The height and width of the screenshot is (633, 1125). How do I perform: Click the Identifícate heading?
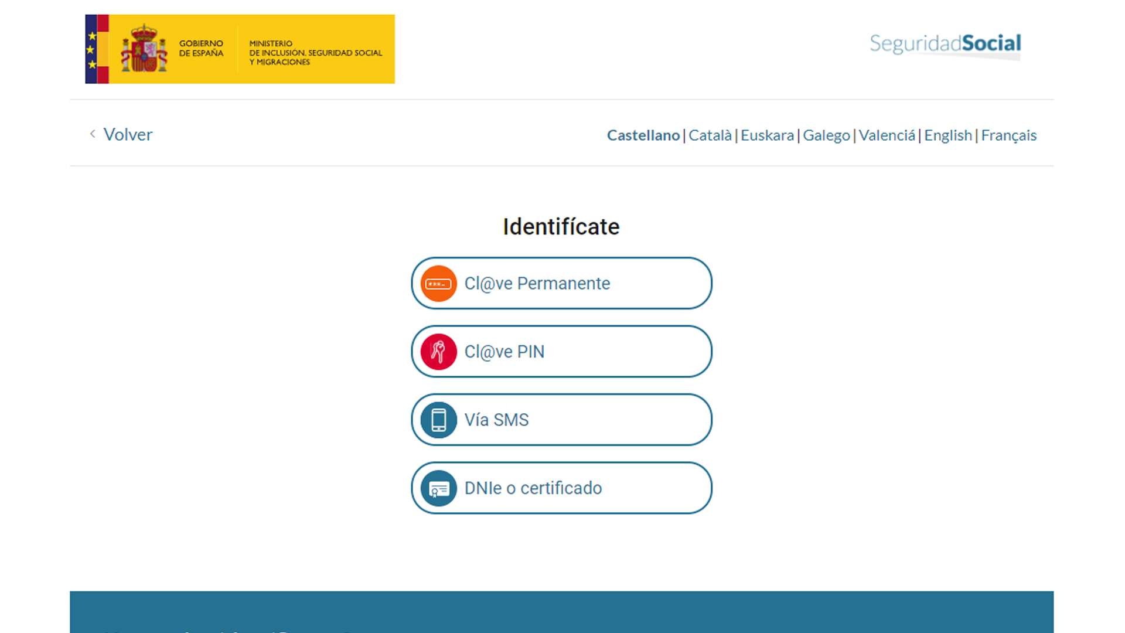pyautogui.click(x=561, y=227)
